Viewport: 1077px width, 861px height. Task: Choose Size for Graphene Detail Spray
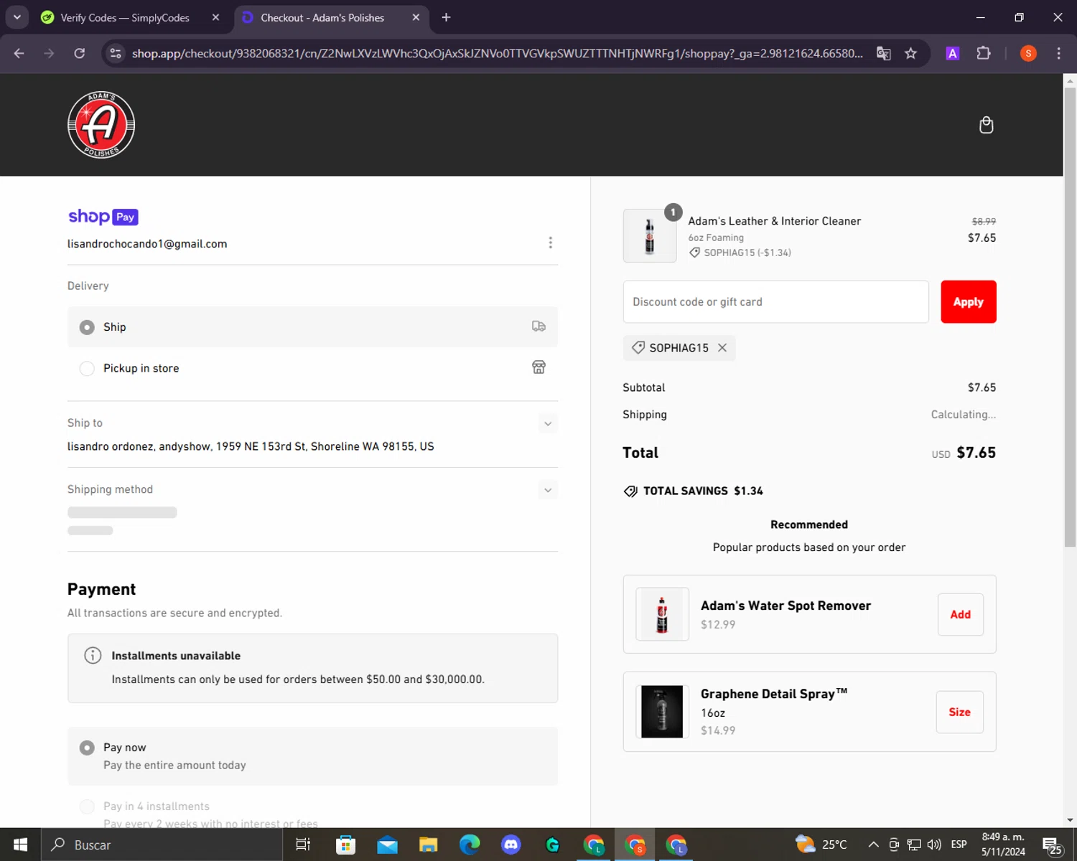(x=959, y=712)
